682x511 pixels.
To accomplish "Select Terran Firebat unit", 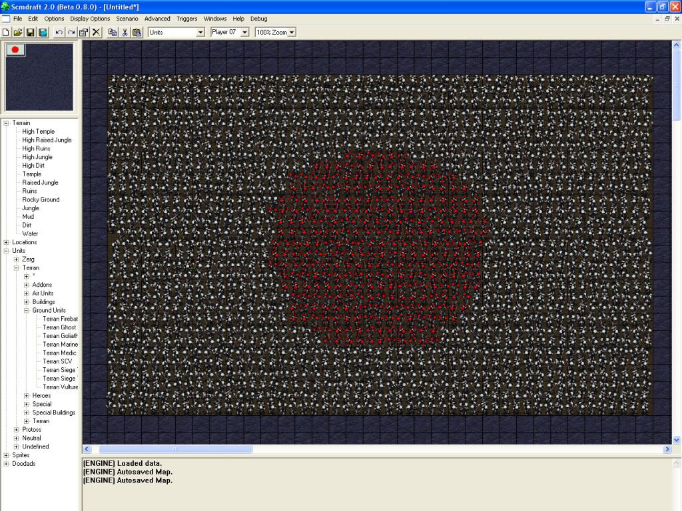I will point(60,319).
